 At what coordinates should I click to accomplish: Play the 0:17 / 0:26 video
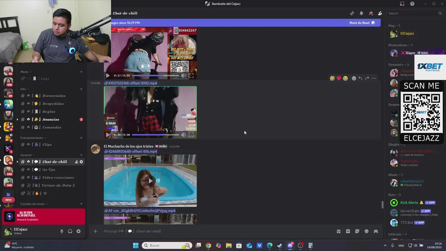[x=108, y=75]
